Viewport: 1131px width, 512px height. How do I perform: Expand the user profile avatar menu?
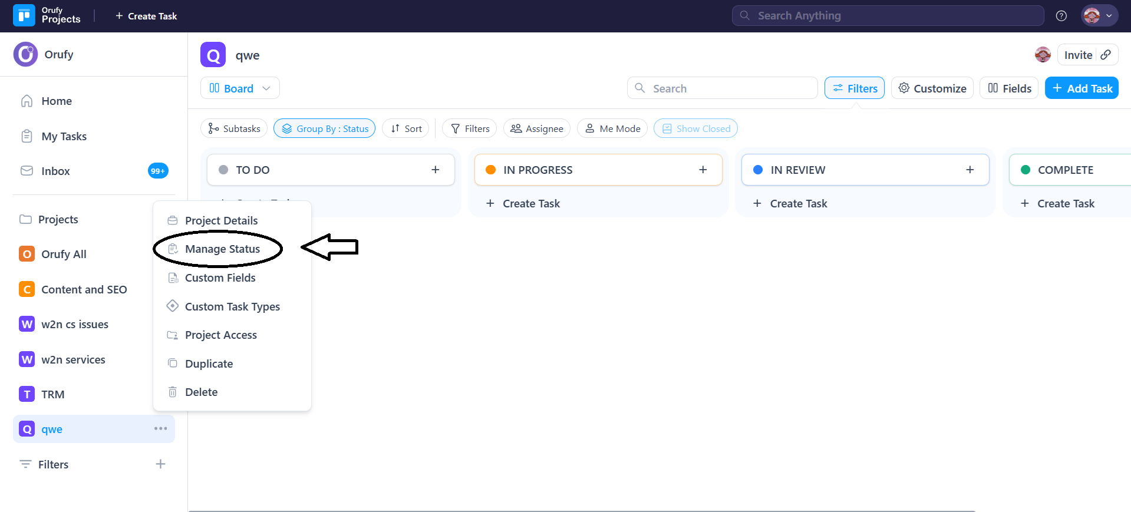[1099, 16]
